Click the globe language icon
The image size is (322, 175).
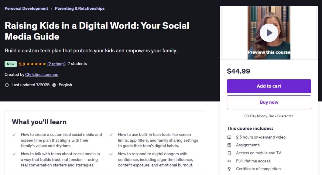point(54,85)
